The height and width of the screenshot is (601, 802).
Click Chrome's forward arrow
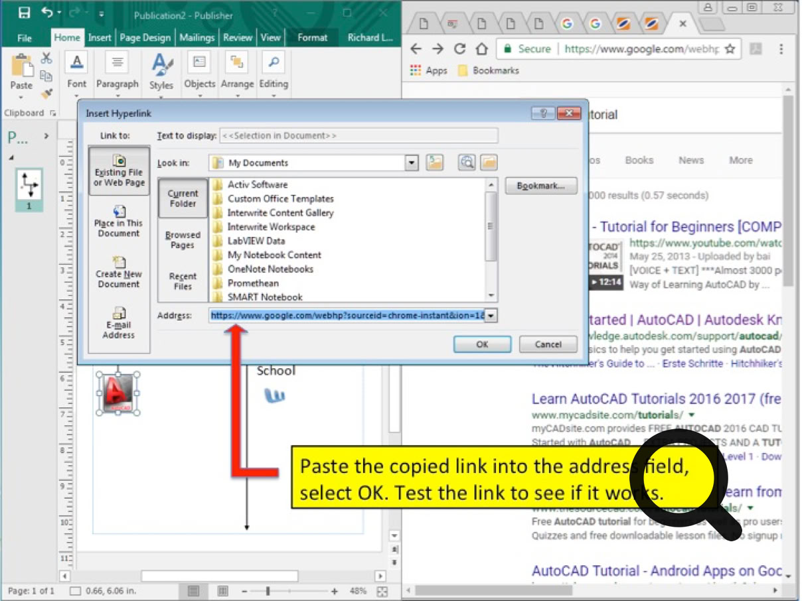438,48
